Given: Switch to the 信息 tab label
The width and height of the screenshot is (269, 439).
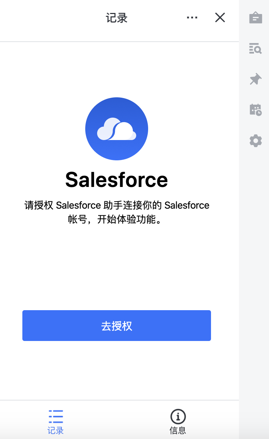Looking at the screenshot, I should tap(178, 430).
